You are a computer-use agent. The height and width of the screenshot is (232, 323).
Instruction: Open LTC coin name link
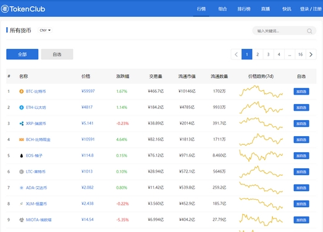click(36, 171)
